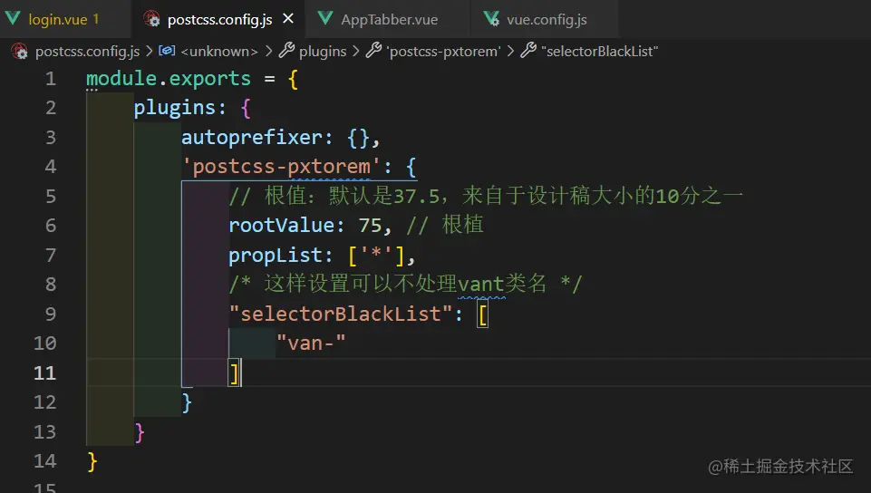Image resolution: width=871 pixels, height=493 pixels.
Task: Click the plugins key on line 2
Action: pos(174,108)
